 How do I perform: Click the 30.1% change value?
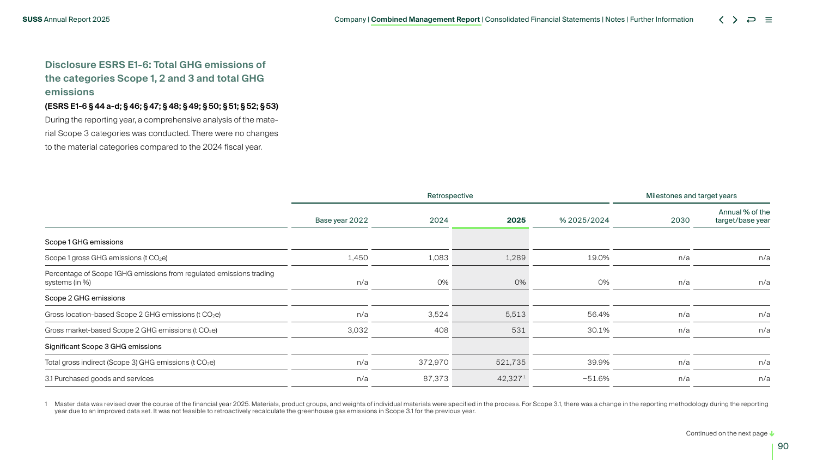(x=598, y=330)
